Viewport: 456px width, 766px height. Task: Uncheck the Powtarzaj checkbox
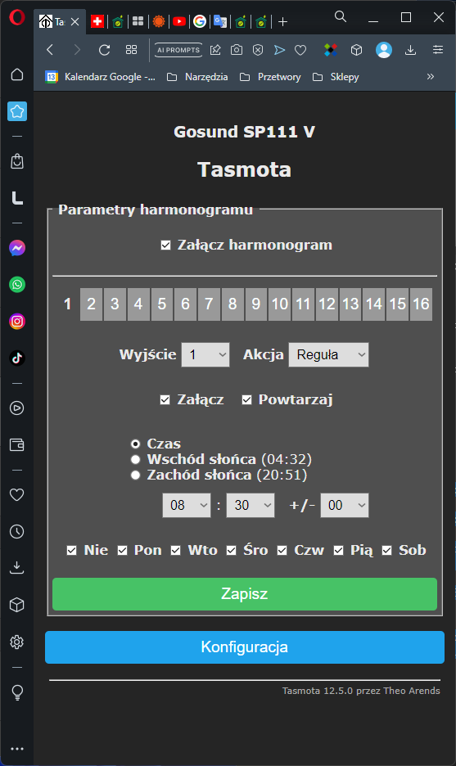tap(246, 400)
